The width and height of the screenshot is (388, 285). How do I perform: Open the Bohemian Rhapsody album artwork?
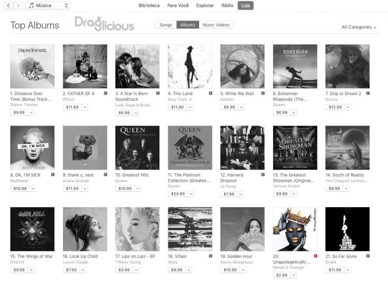[x=295, y=66]
